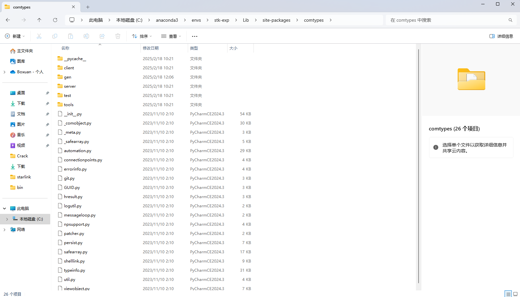Click the Share icon in toolbar

coord(102,36)
